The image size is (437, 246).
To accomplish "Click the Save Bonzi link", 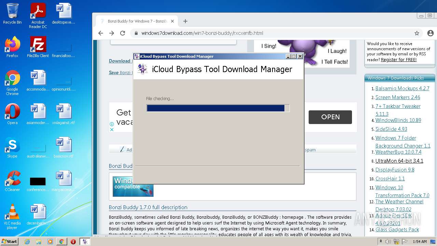I will coord(121,72).
